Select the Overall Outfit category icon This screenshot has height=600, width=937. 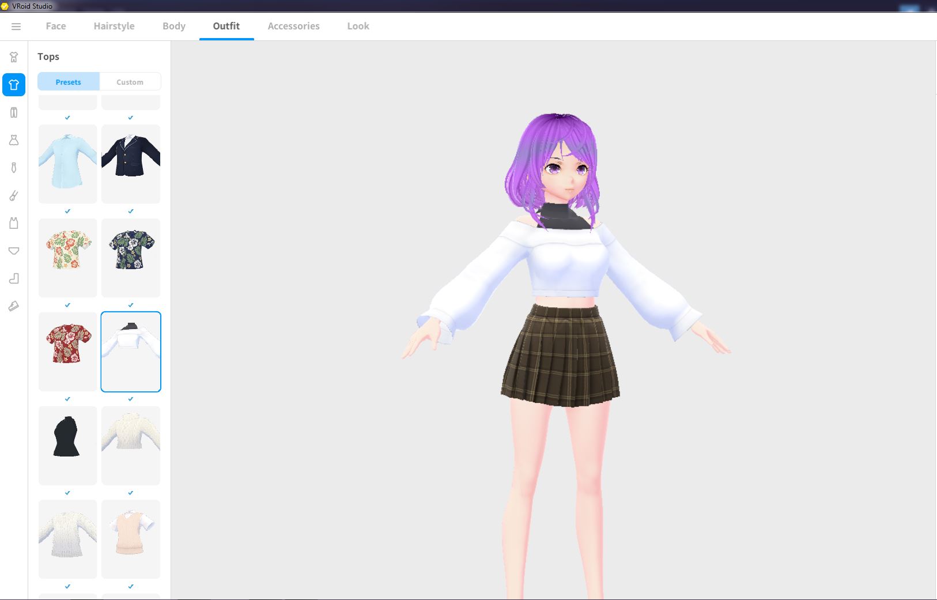click(14, 57)
